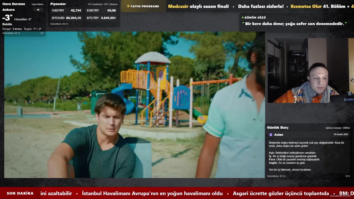
Task: Select the SON DAKİKA breaking news label
Action: (x=20, y=193)
